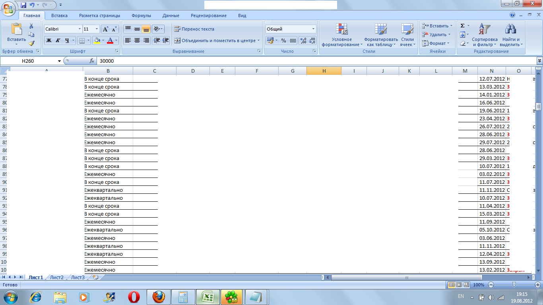
Task: Click the Cut scissors icon
Action: click(x=31, y=26)
